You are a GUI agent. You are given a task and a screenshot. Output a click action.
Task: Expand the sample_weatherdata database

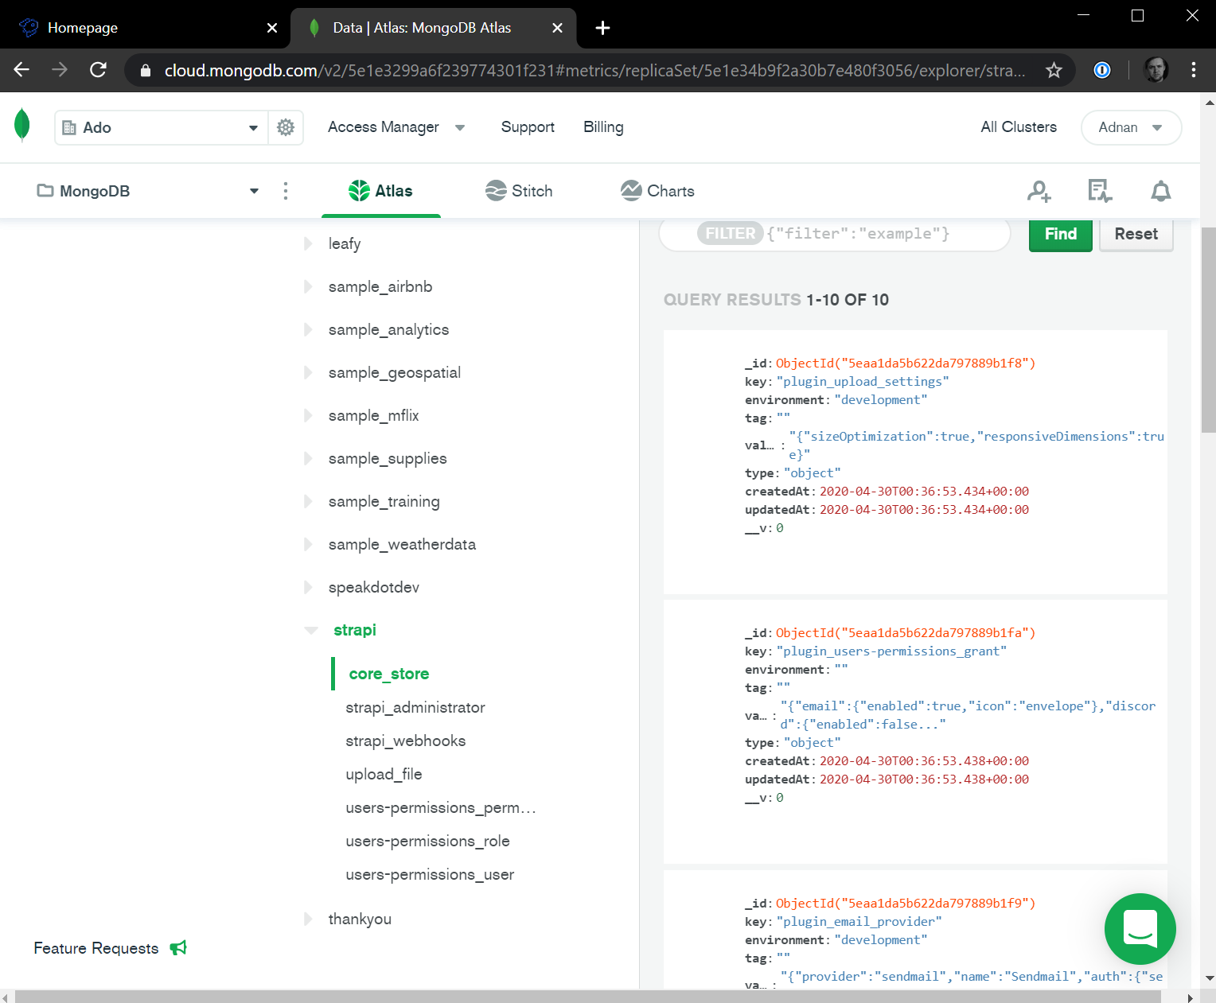pyautogui.click(x=308, y=544)
